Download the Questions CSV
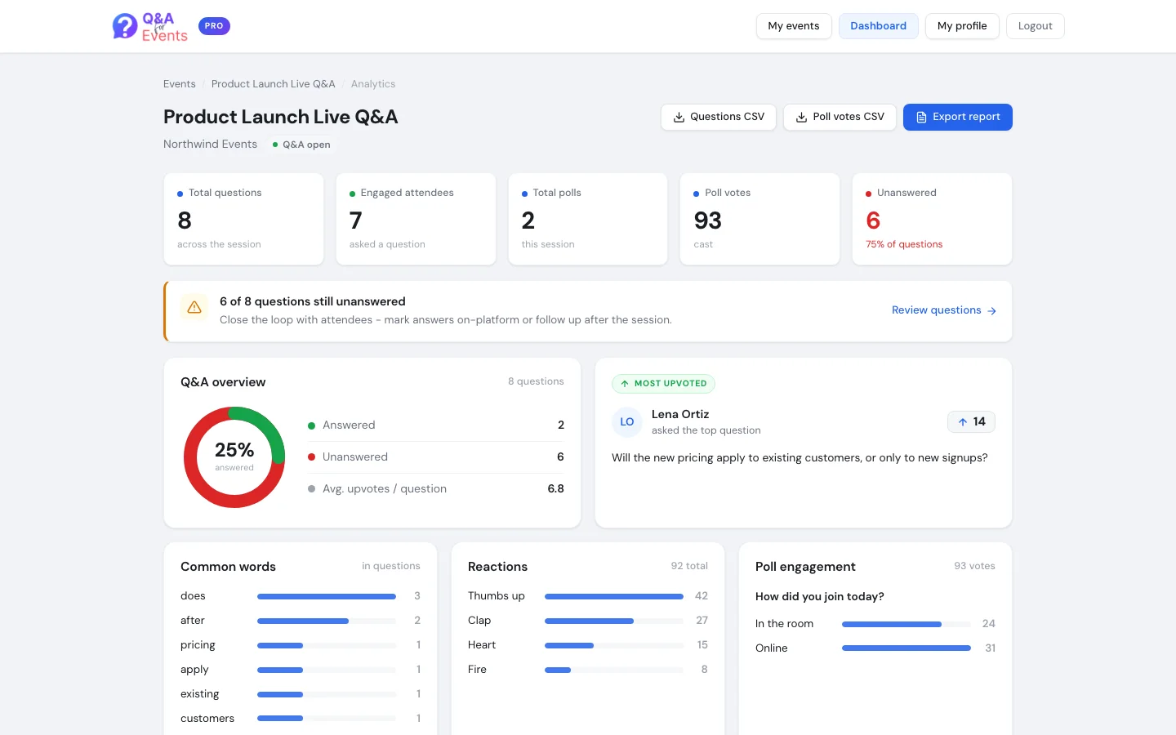Screen dimensions: 1176x735 [x=719, y=117]
